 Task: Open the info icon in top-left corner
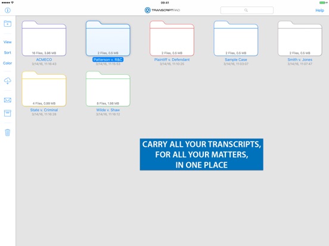pyautogui.click(x=8, y=10)
